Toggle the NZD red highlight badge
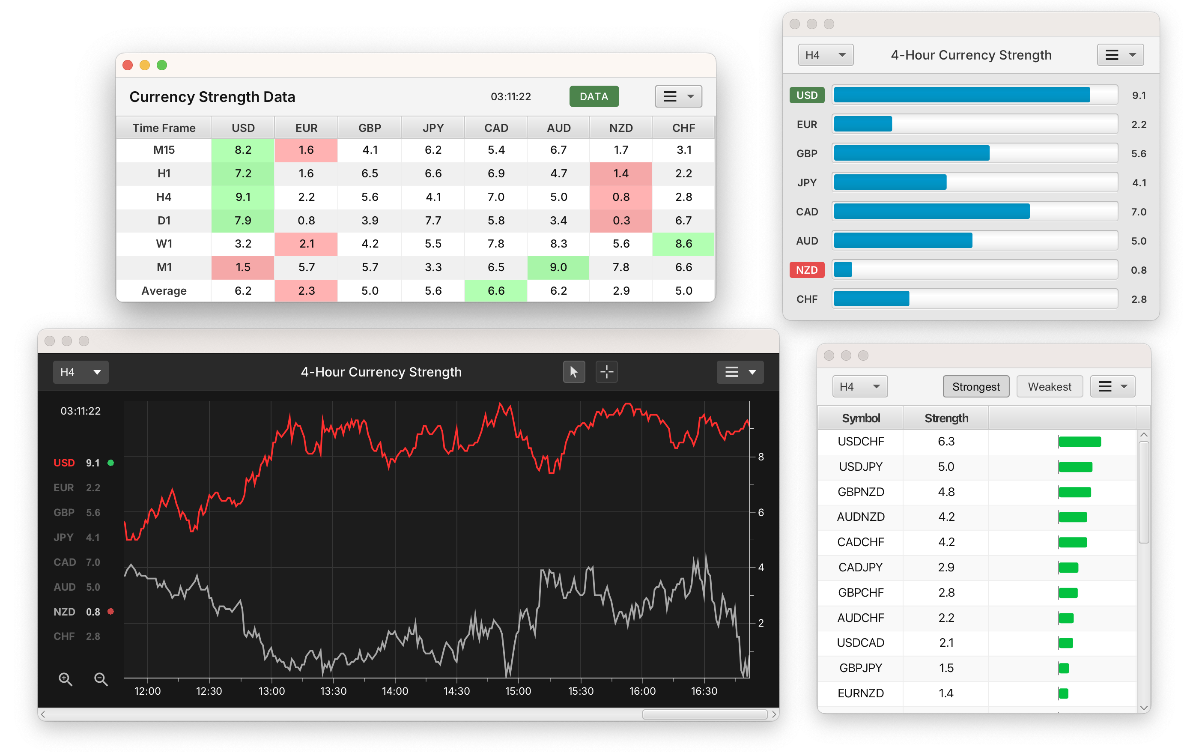 [x=807, y=269]
